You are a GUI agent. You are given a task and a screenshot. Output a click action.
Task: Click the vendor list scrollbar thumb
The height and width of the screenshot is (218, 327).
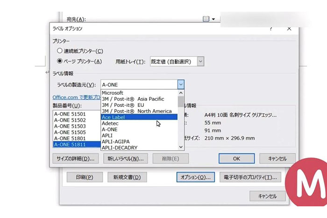point(181,101)
